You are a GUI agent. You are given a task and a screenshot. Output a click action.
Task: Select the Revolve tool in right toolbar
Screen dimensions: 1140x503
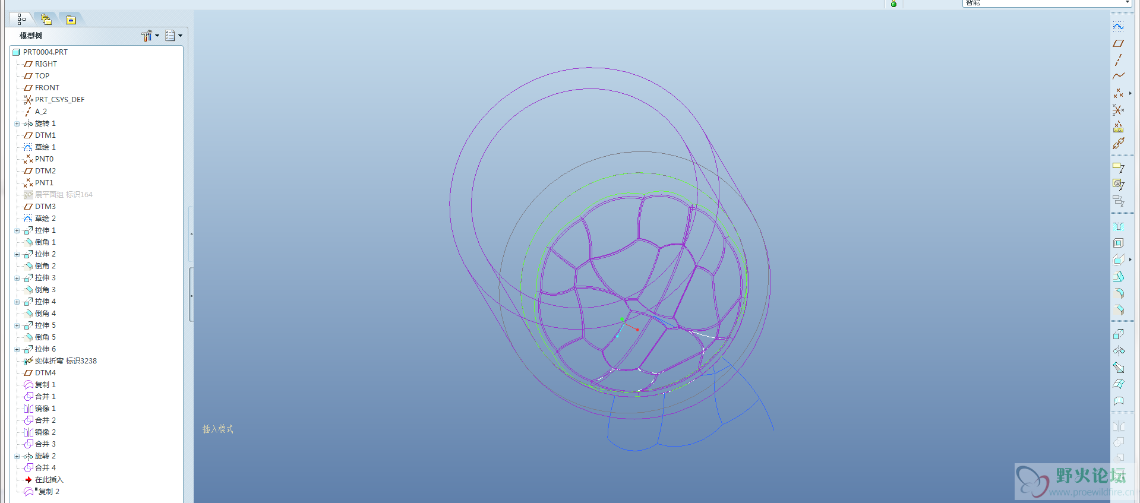pos(1118,350)
